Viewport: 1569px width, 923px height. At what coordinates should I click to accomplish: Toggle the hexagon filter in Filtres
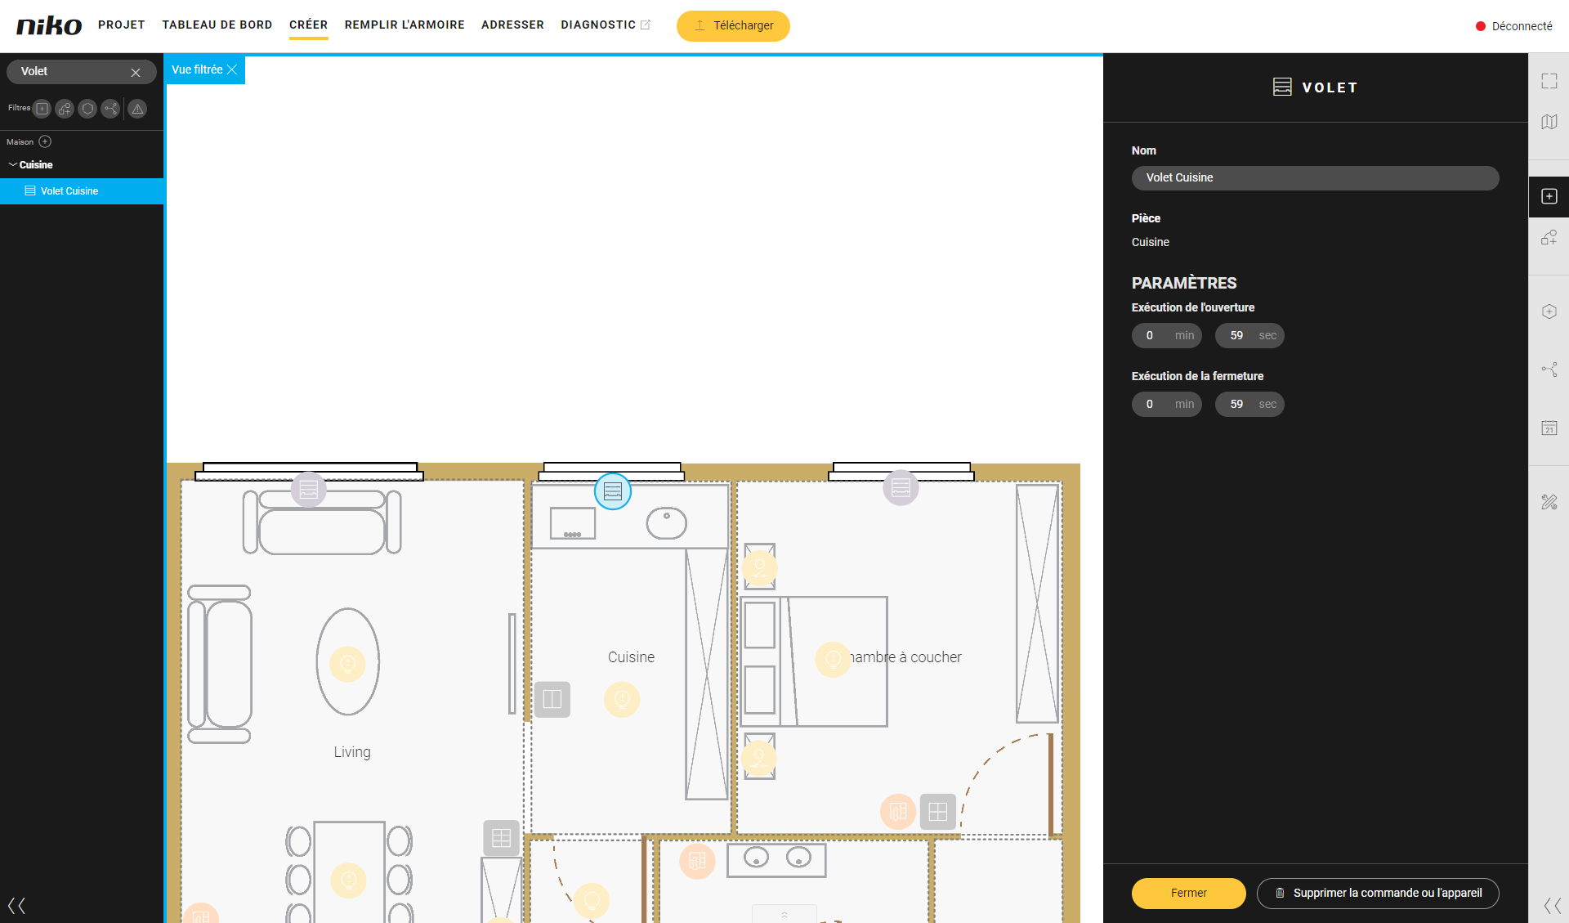[87, 109]
